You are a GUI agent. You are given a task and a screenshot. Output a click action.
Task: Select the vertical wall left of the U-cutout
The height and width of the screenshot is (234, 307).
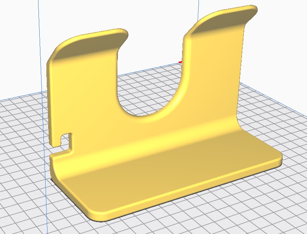pyautogui.click(x=82, y=97)
